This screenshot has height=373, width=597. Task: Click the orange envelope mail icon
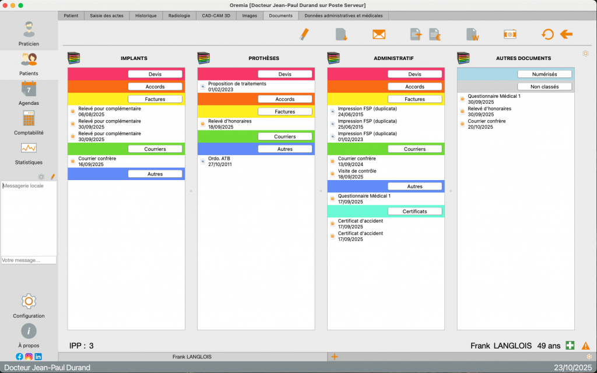379,34
